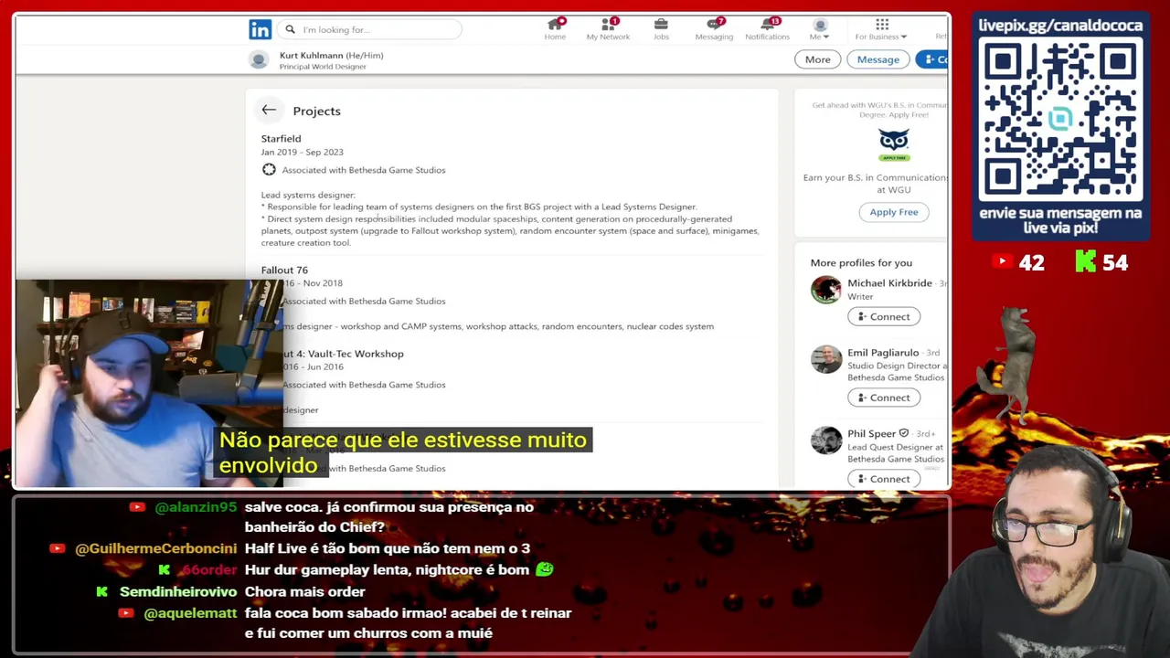Open the Messaging tab
The width and height of the screenshot is (1170, 658).
[714, 28]
